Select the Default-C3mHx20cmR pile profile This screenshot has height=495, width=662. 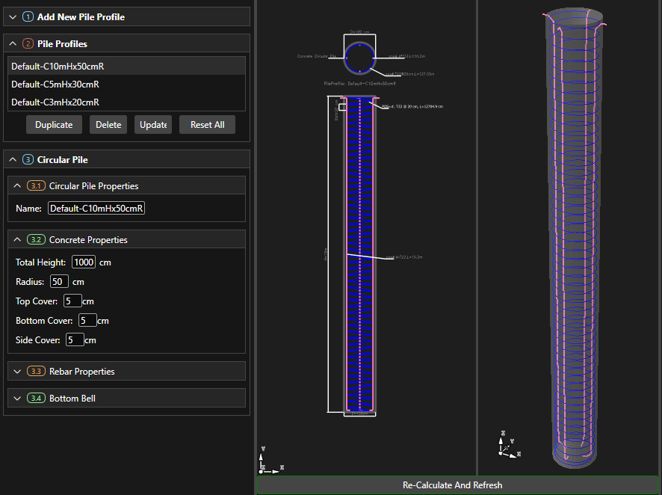pyautogui.click(x=55, y=102)
